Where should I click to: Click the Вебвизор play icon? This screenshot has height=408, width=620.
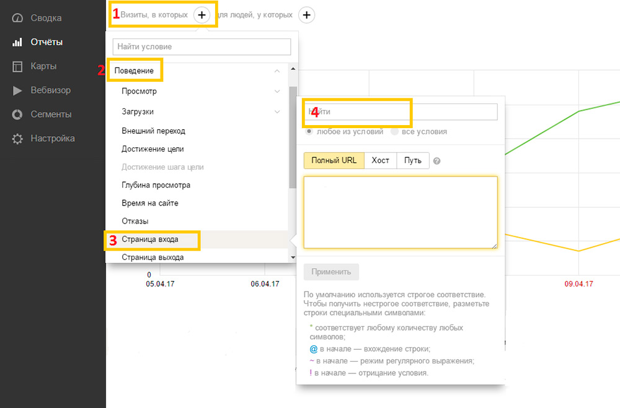[x=18, y=90]
